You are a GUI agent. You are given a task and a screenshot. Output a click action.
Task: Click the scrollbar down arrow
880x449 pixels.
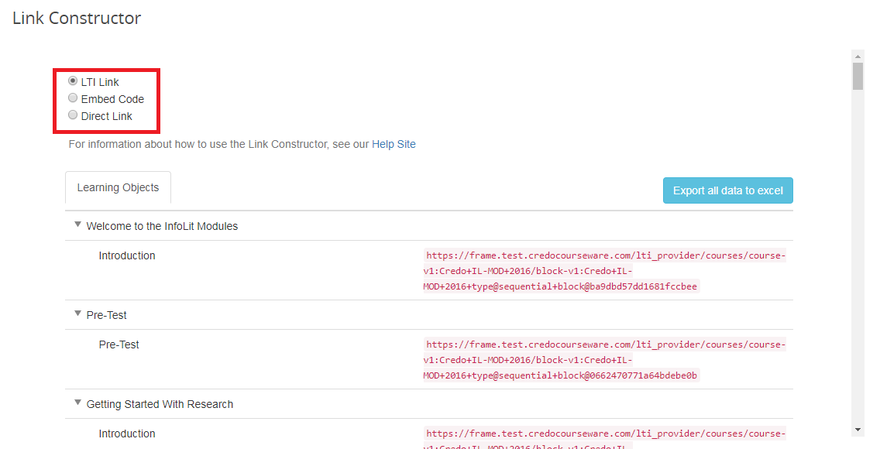(858, 430)
